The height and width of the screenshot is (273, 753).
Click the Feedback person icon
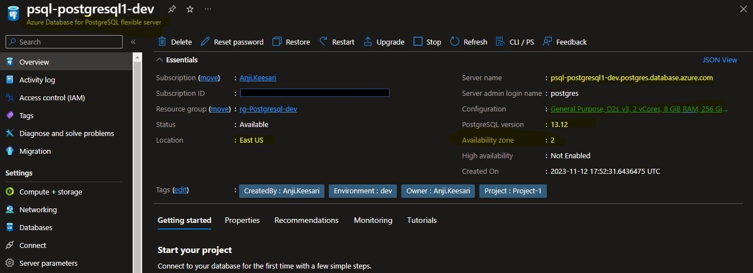[x=547, y=42]
